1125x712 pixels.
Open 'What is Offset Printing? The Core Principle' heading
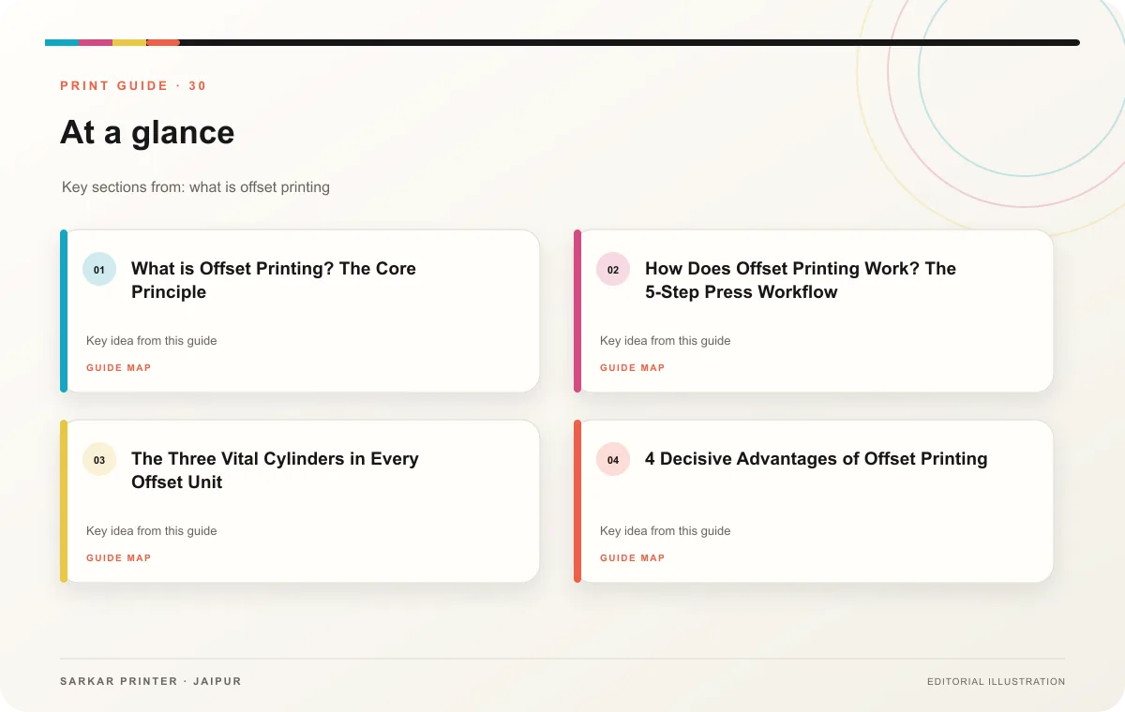(x=274, y=280)
